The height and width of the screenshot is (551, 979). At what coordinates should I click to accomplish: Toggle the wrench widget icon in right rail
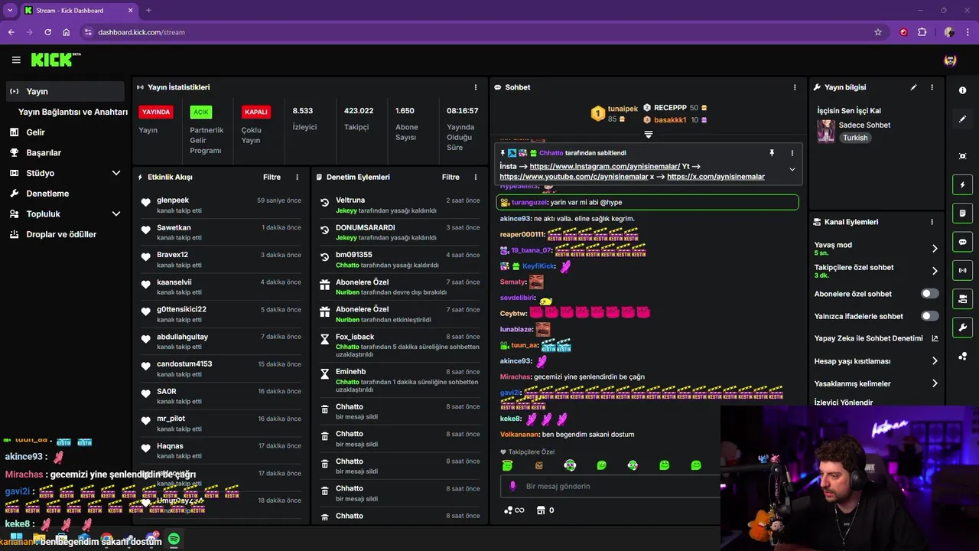pyautogui.click(x=962, y=328)
